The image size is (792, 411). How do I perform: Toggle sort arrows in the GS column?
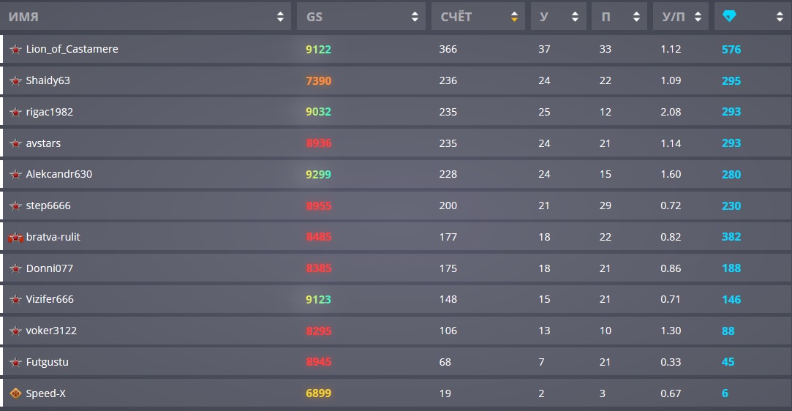[x=415, y=17]
